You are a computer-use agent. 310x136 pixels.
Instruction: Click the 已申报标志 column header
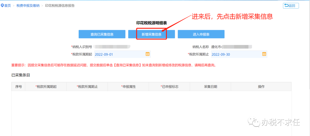click(x=169, y=87)
